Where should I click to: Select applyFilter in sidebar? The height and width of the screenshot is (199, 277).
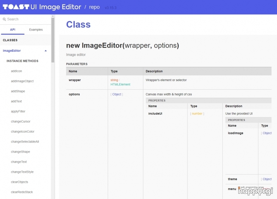tap(18, 111)
